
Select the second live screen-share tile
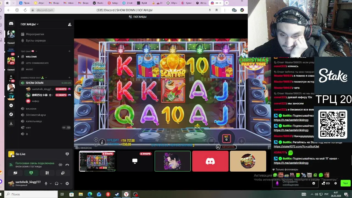135,161
